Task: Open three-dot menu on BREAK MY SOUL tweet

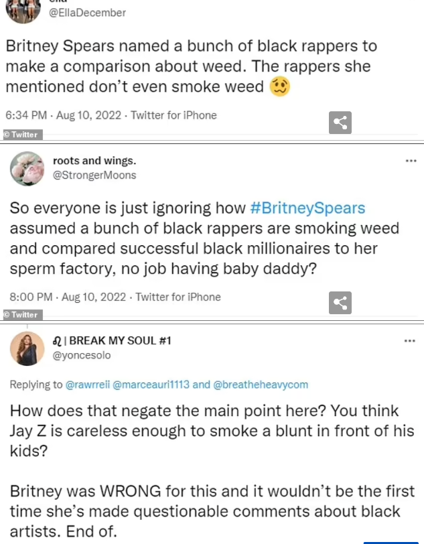Action: [x=411, y=341]
